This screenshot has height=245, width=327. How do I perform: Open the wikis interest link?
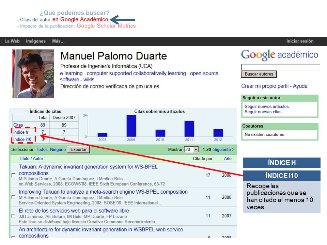coord(89,80)
